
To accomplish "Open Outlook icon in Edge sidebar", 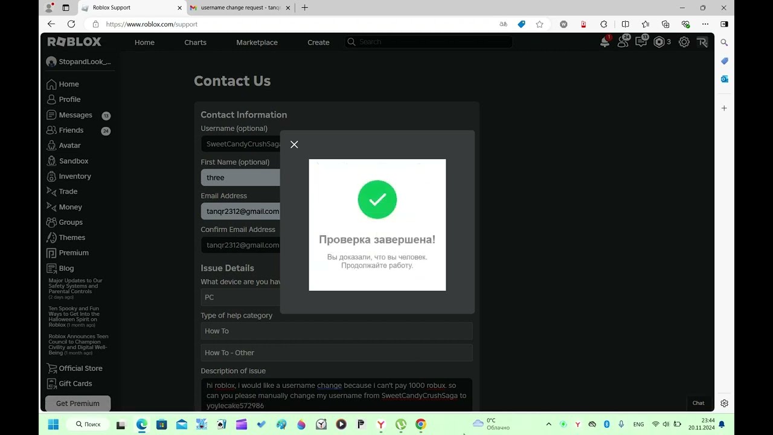I will [x=724, y=79].
